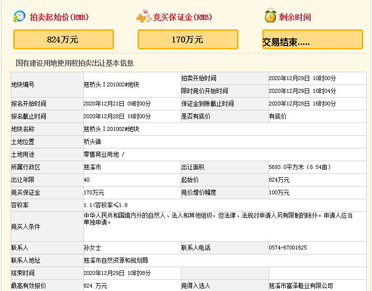Click the 拍卖起始价(RMB) heading text
The height and width of the screenshot is (291, 372).
coord(59,18)
